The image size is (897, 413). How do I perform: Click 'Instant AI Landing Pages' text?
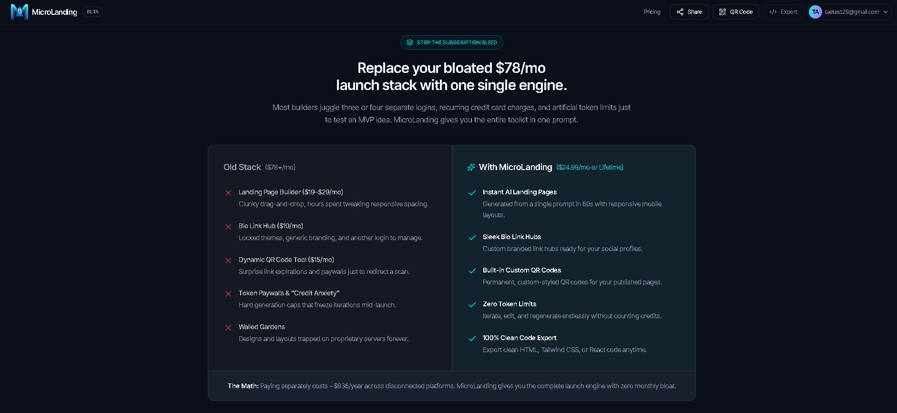click(520, 192)
